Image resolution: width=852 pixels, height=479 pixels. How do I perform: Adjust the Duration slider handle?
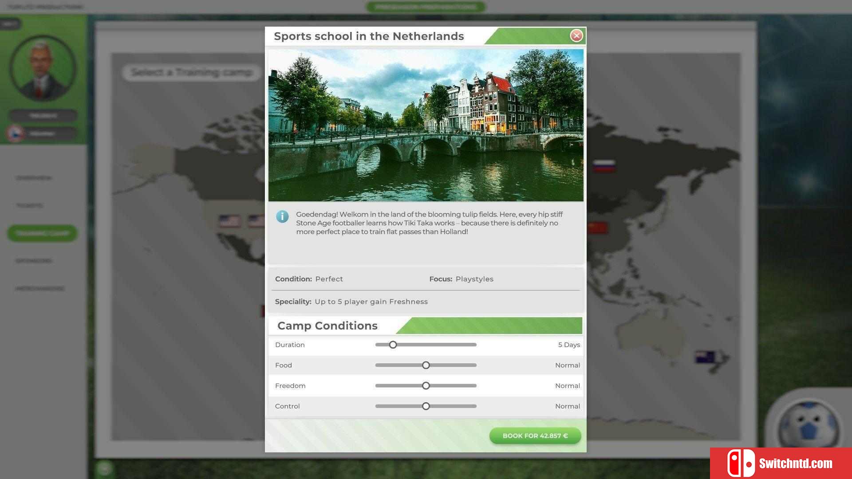coord(393,345)
